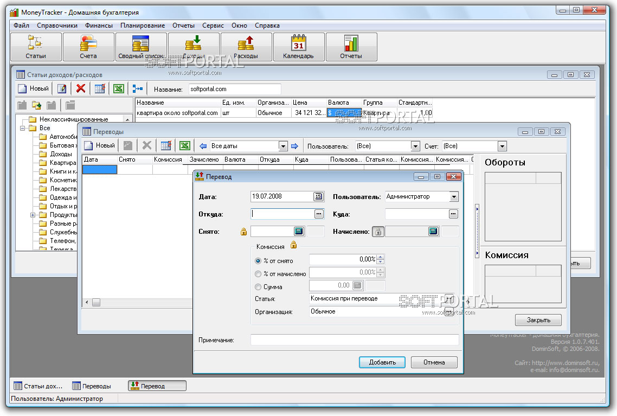
Task: Select the '% от начислено' radio button
Action: [258, 274]
